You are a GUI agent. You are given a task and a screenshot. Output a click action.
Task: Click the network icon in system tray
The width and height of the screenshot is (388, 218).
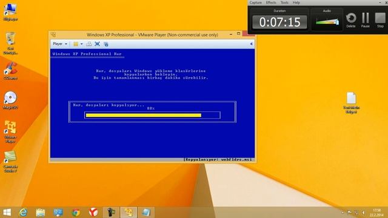pos(356,213)
